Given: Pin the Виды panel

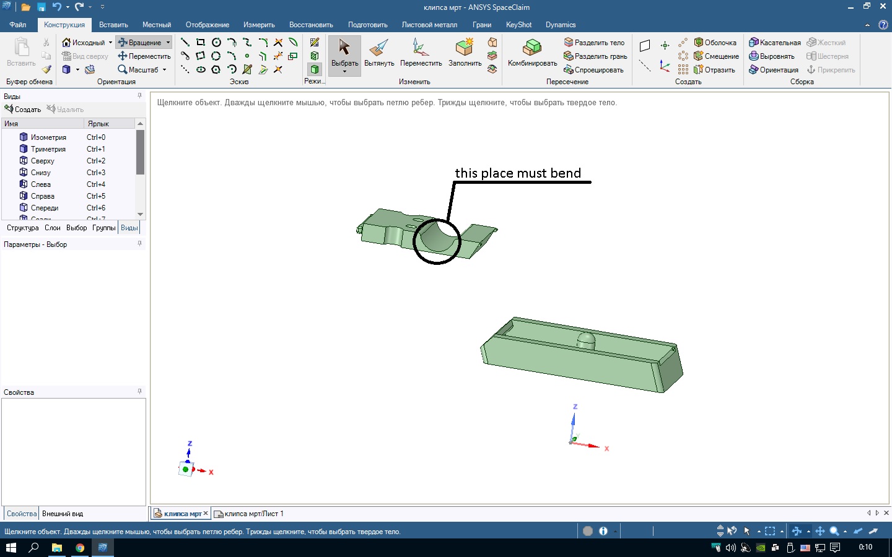Looking at the screenshot, I should pyautogui.click(x=139, y=96).
